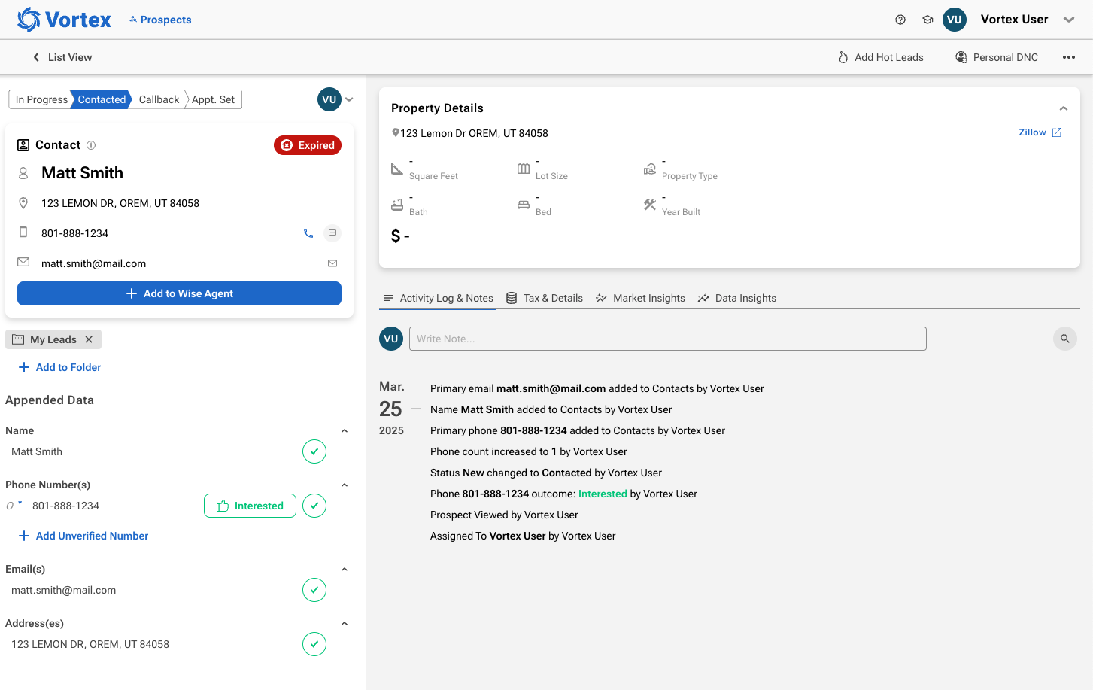
Task: Go back to List View
Action: pyautogui.click(x=62, y=57)
